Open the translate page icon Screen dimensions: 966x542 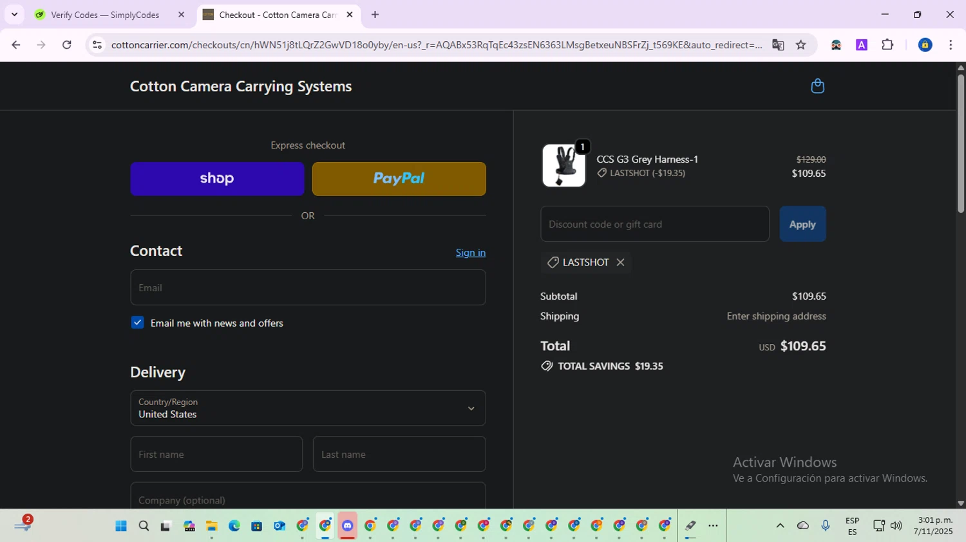click(x=778, y=45)
